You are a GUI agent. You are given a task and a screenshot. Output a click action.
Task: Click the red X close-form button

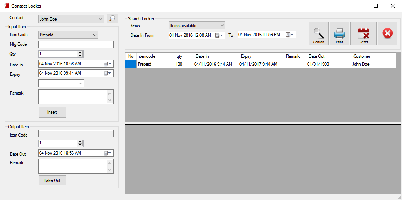point(388,33)
